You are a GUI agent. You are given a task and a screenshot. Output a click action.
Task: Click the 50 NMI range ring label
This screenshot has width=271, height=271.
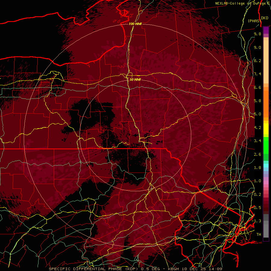[x=135, y=80]
